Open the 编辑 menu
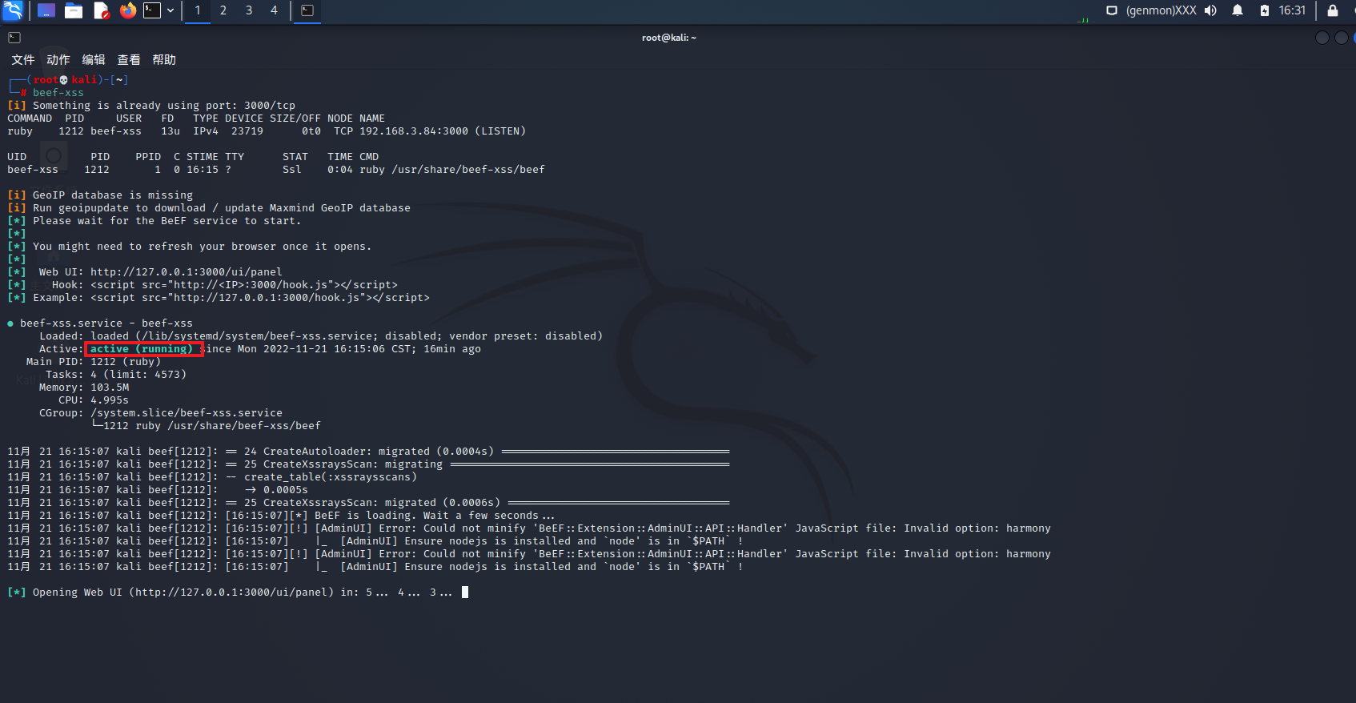Screen dimensions: 1356x703 point(94,60)
